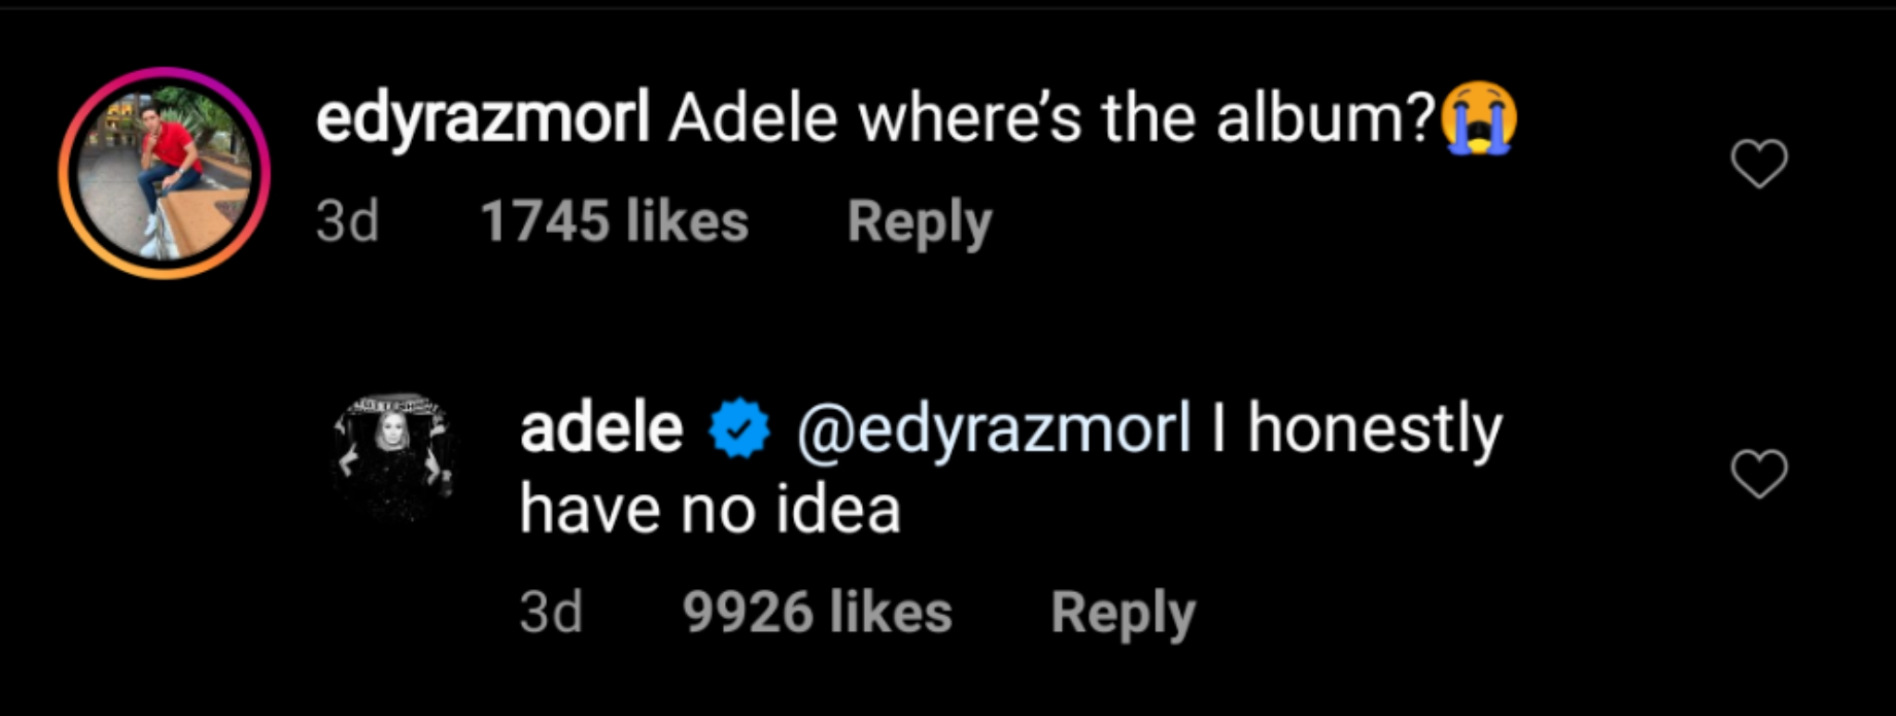Reply to Adele's "I honestly have no idea" comment

1122,613
